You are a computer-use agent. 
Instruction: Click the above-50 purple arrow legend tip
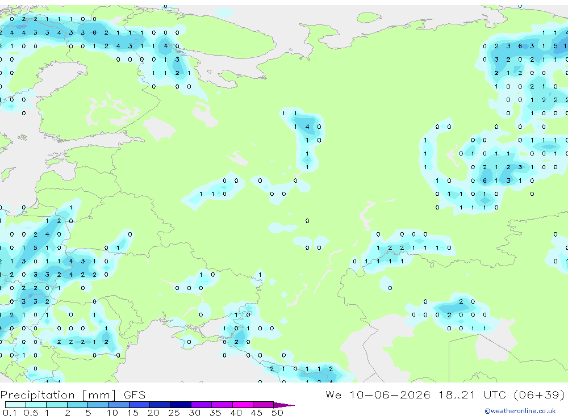point(284,405)
